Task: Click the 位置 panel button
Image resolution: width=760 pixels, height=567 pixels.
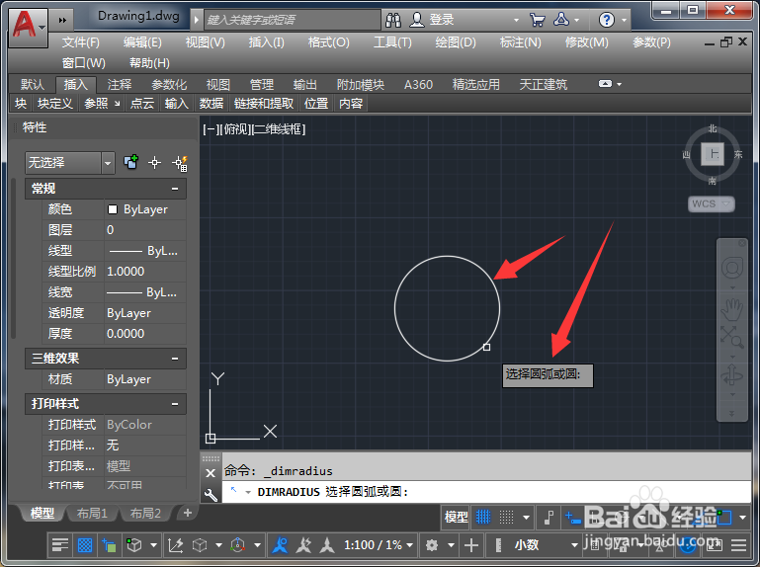Action: point(316,103)
